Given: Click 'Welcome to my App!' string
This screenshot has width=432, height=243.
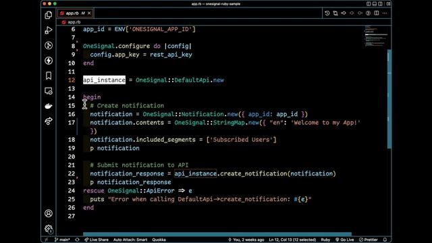Looking at the screenshot, I should tap(325, 123).
